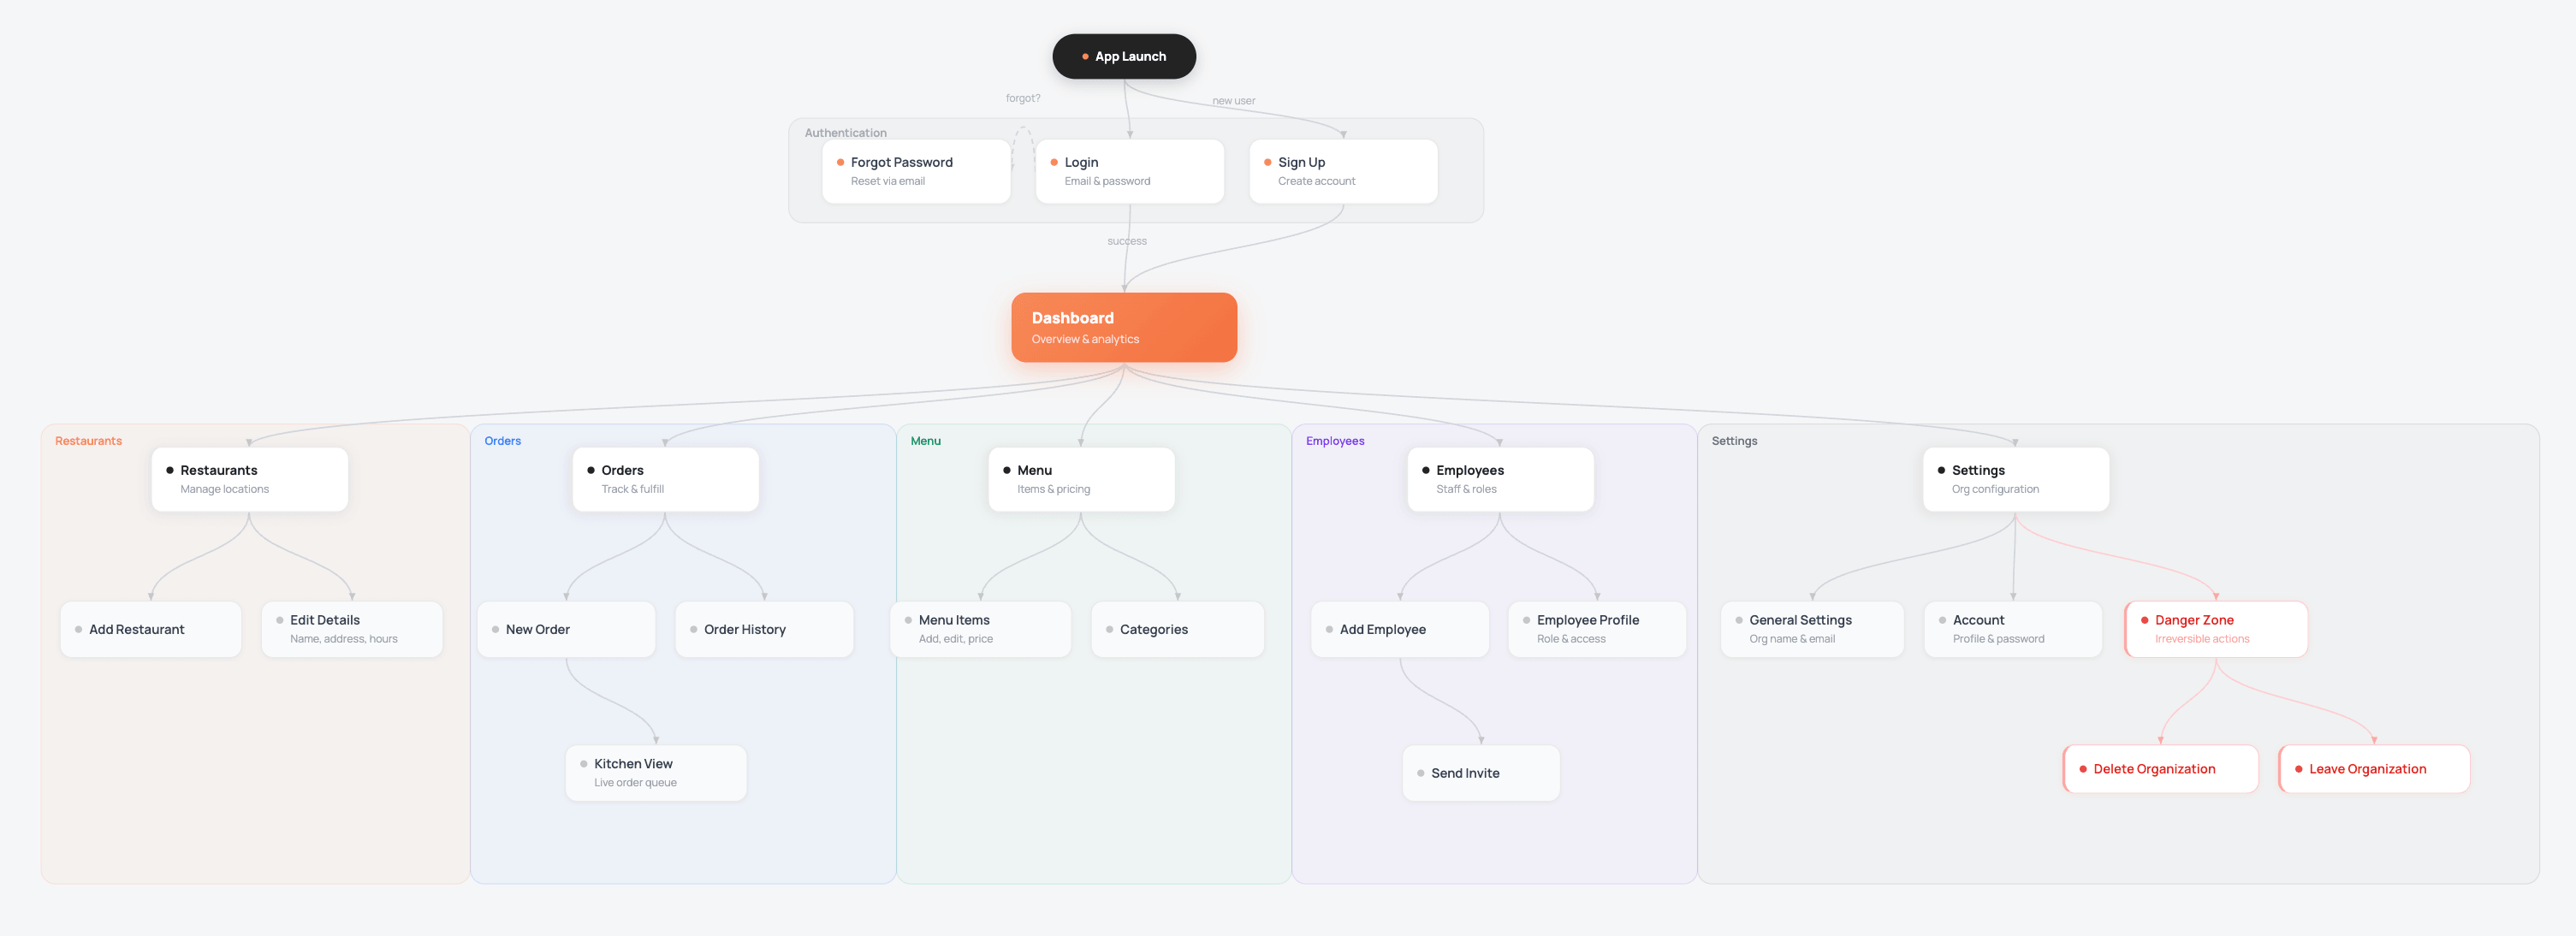Open the Add Employee node
Screen dimensions: 2576x936
(x=1400, y=629)
